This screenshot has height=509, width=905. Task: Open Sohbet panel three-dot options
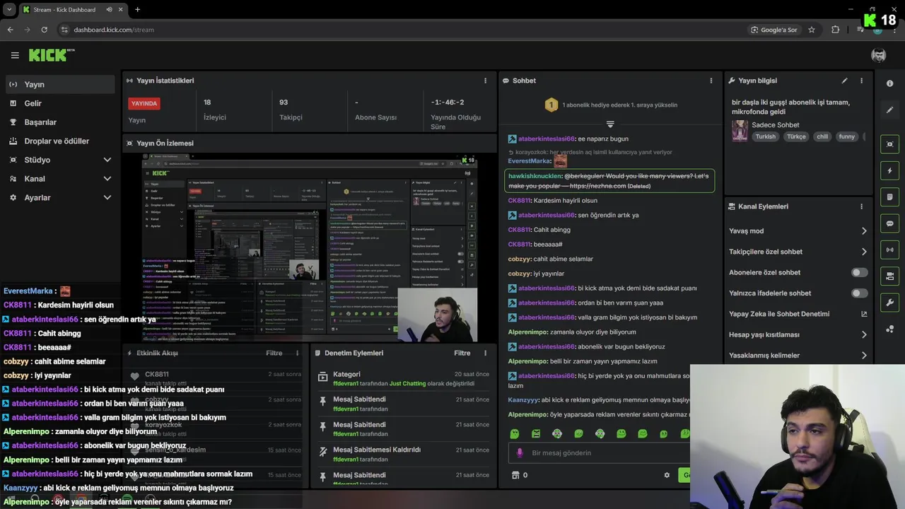point(711,81)
